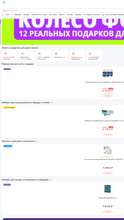The width and height of the screenshot is (124, 220).
Task: Open the Kirktime Minofast lotion thumbnail
Action: click(107, 73)
